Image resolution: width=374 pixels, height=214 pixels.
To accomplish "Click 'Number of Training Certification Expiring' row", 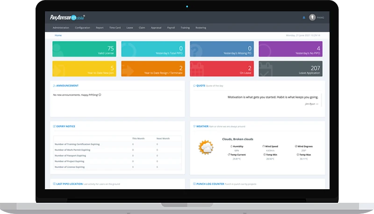I will point(117,144).
